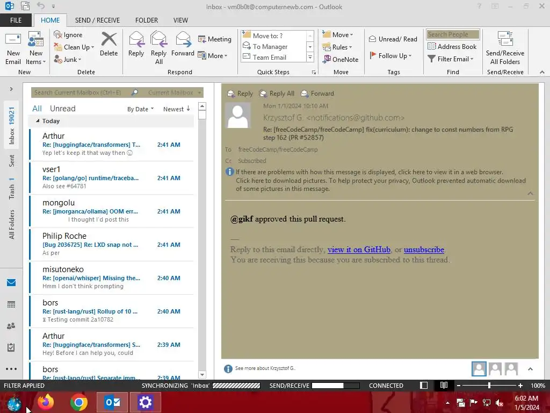Click the Ignore conversation button

(68, 35)
